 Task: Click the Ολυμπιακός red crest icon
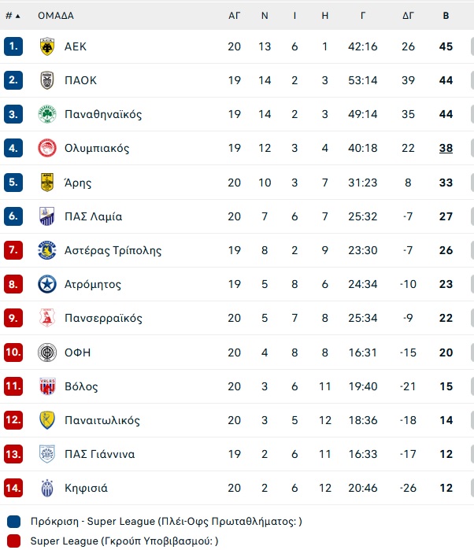(47, 148)
